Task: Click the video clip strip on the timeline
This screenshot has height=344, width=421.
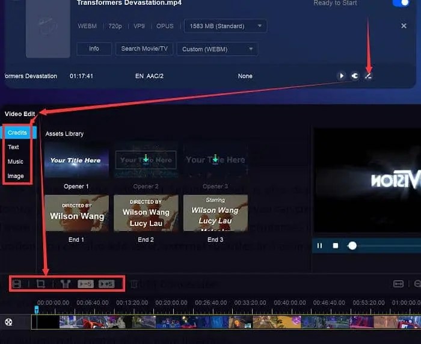Action: tap(226, 322)
